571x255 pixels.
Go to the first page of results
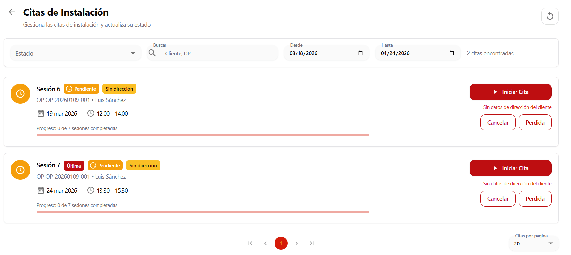(250, 243)
